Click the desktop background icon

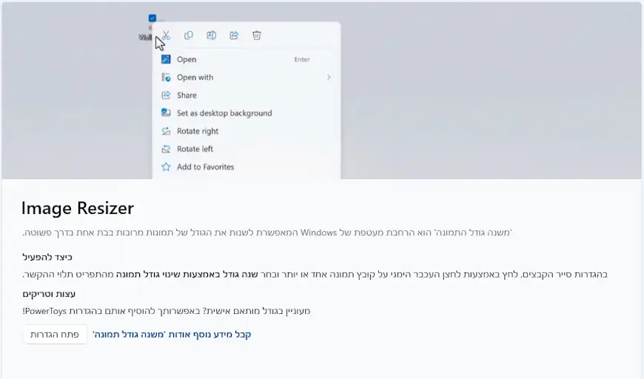pos(166,113)
